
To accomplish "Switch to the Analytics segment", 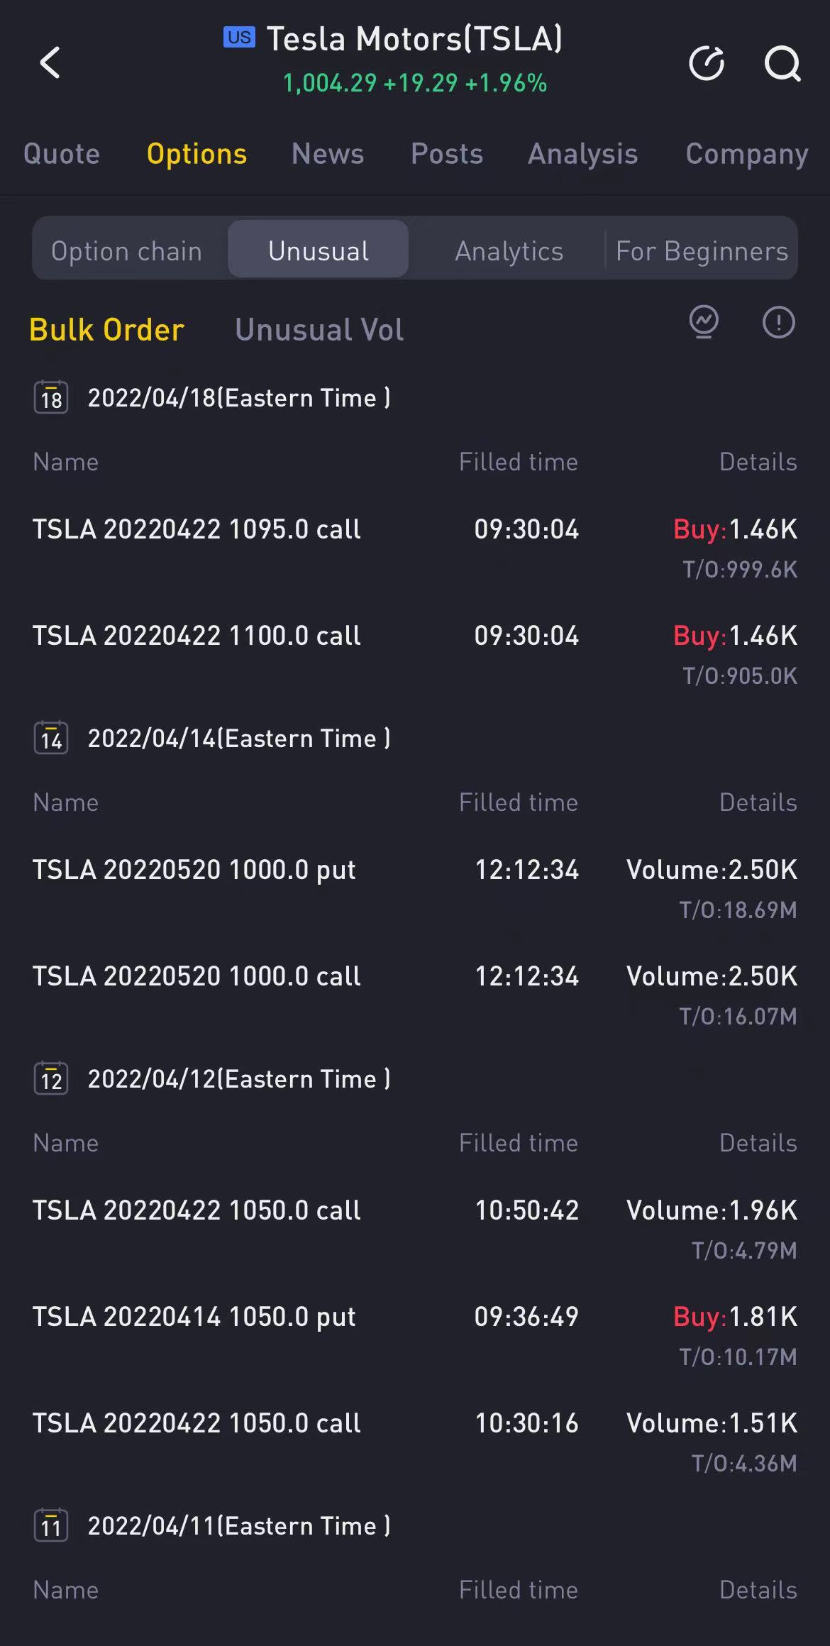I will 509,250.
